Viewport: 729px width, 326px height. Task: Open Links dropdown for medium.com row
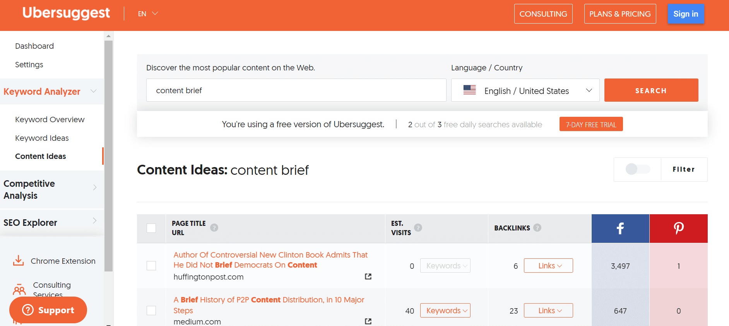(548, 311)
